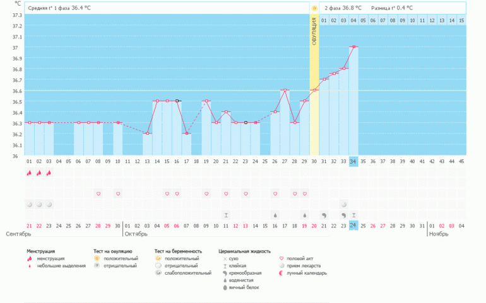The image size is (486, 303).
Task: Click the sun ovulation icon above the chart
Action: [314, 8]
